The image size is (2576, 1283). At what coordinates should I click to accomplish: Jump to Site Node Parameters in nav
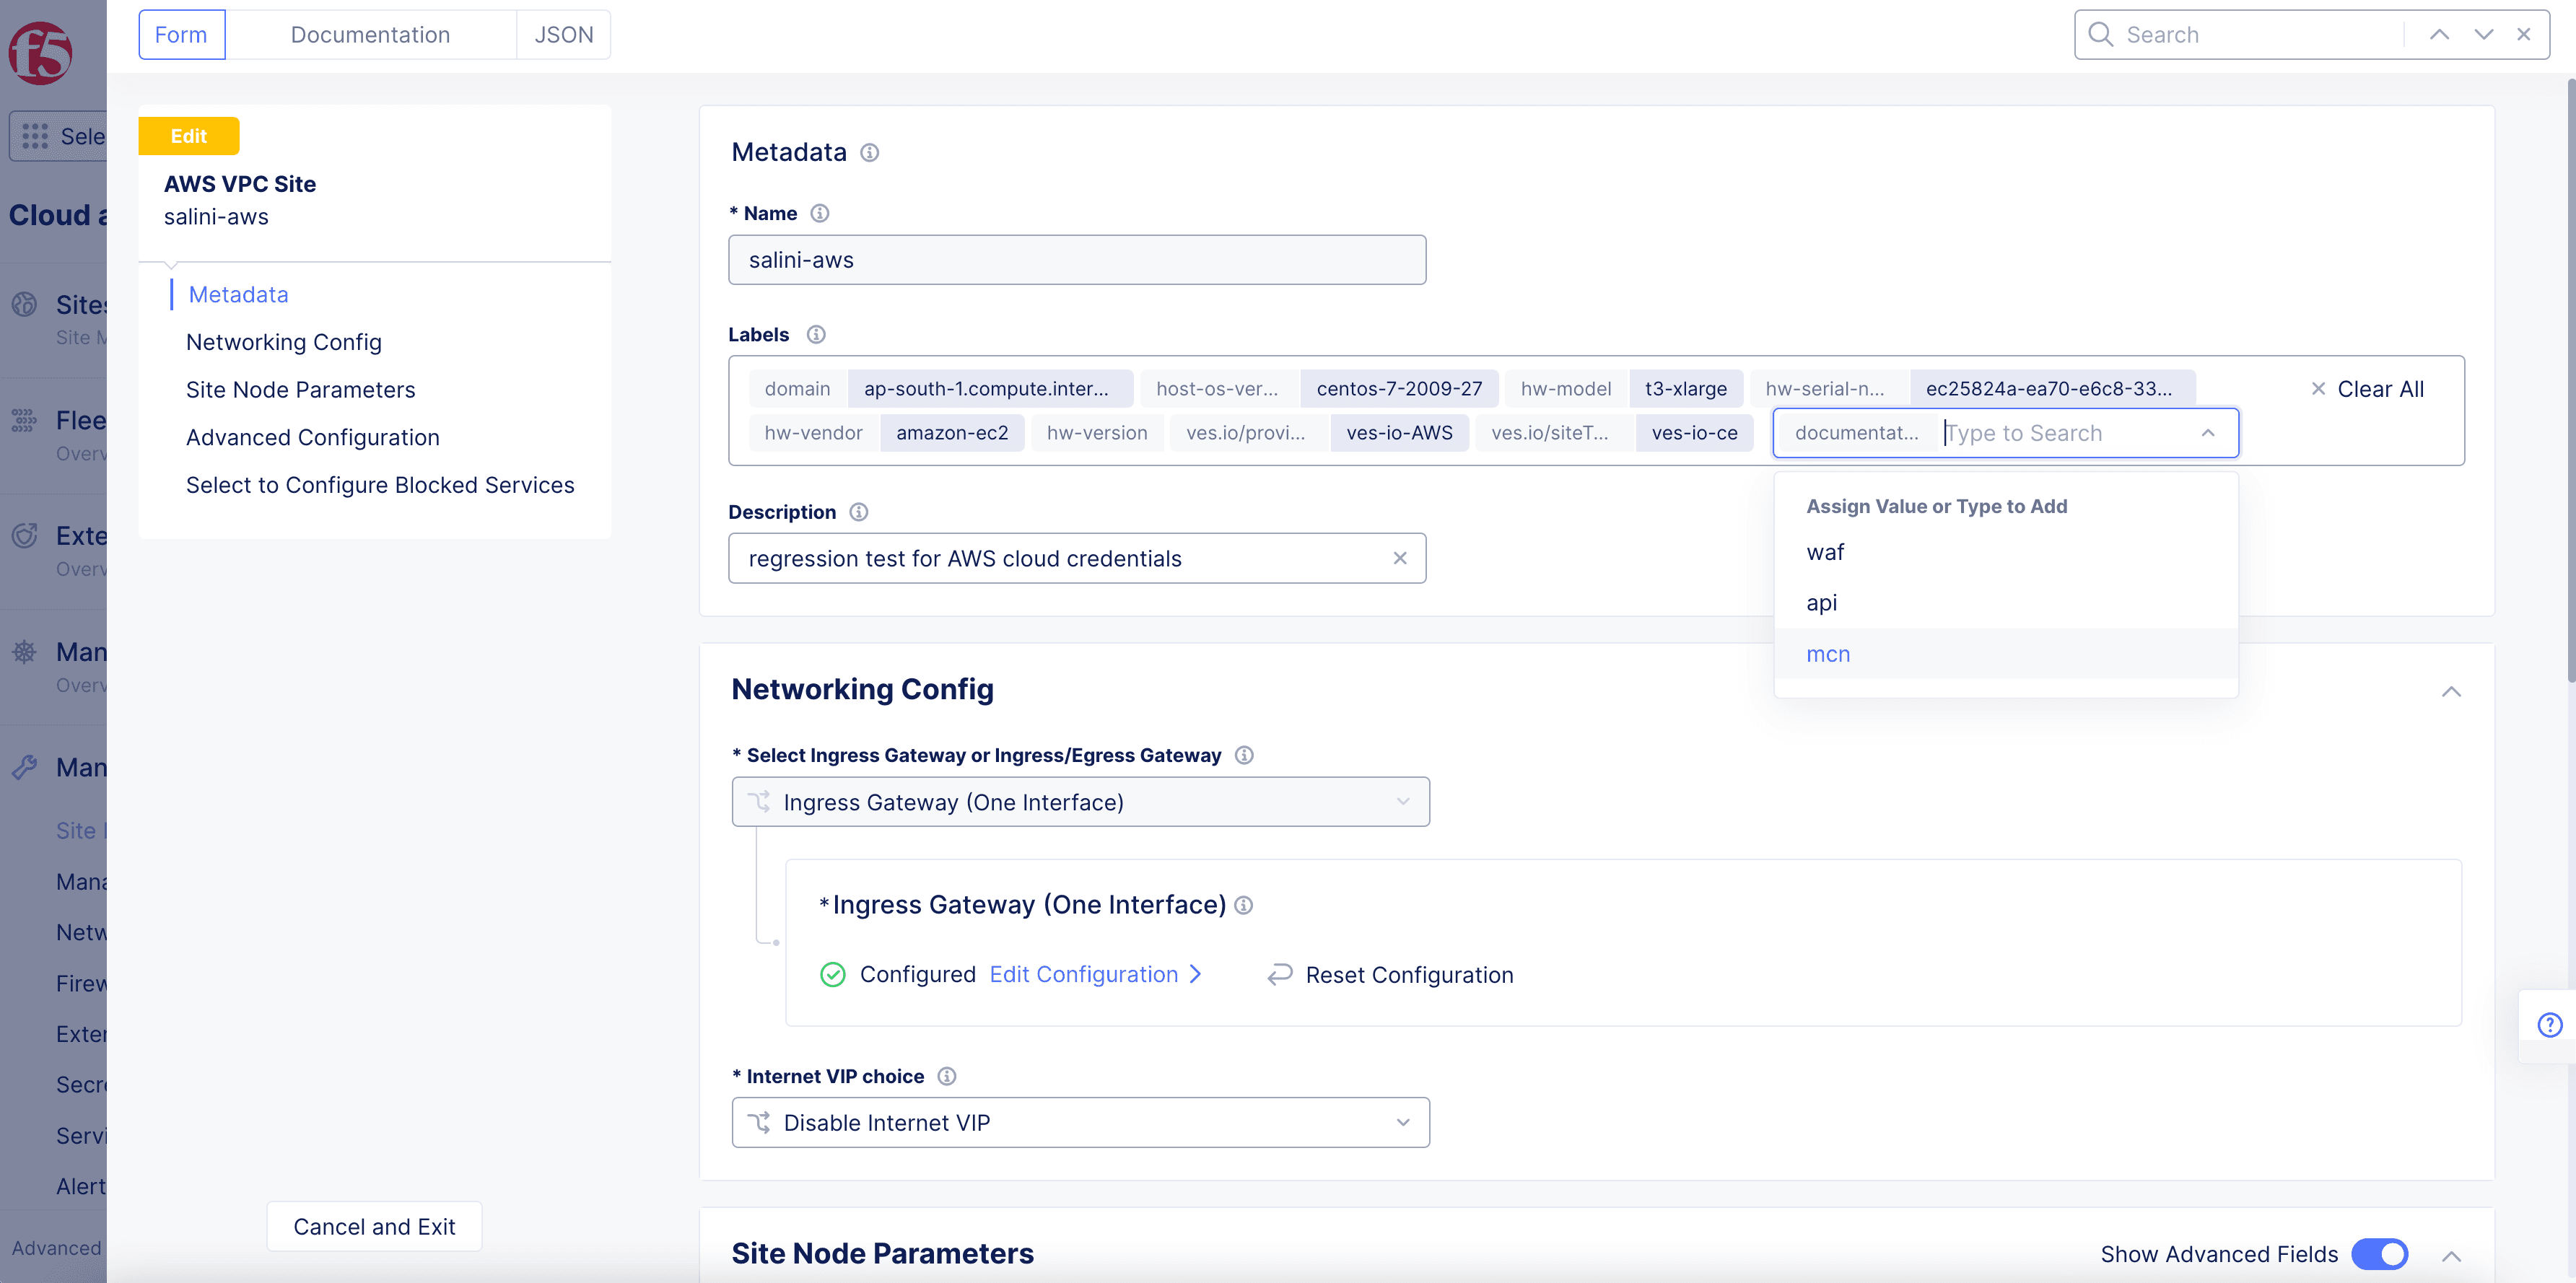pos(301,390)
